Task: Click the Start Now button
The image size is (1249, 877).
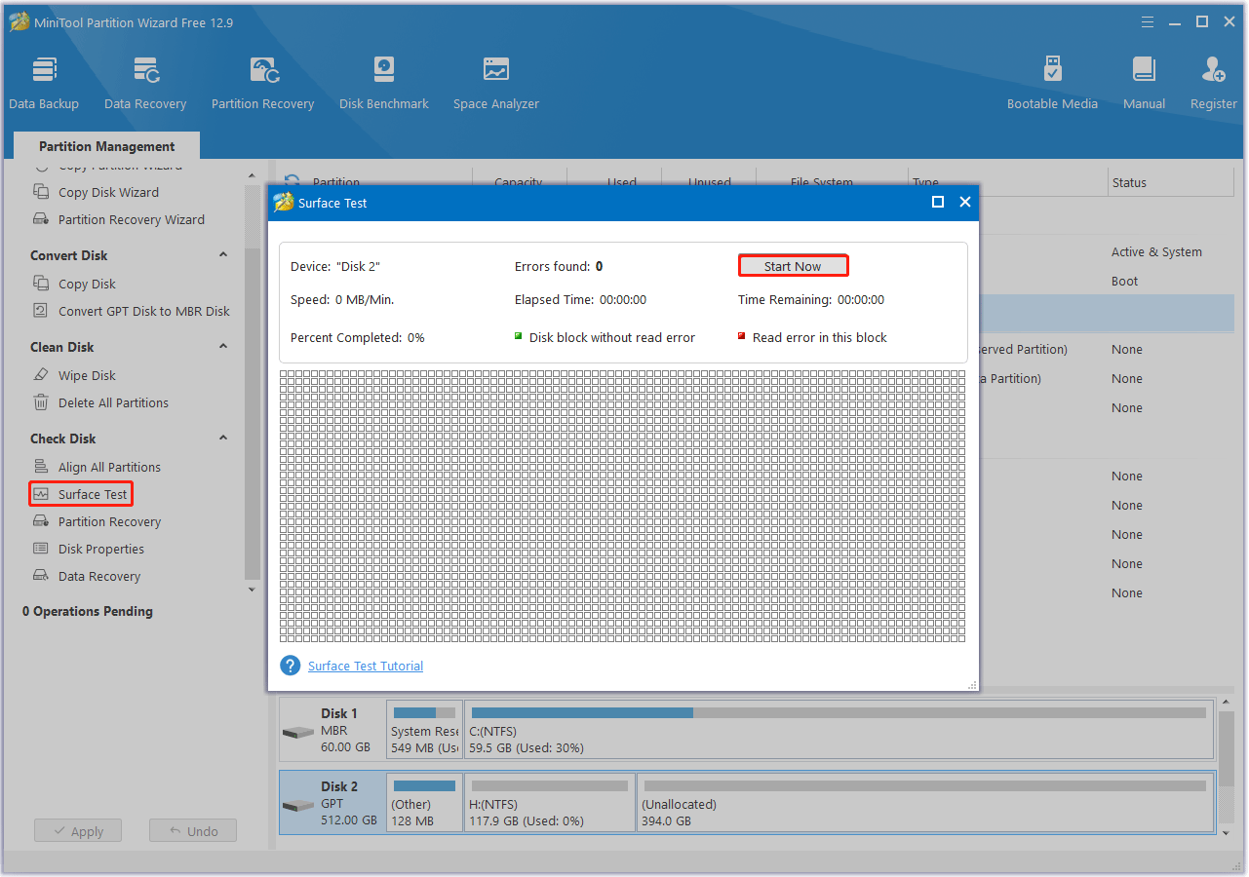Action: coord(793,266)
